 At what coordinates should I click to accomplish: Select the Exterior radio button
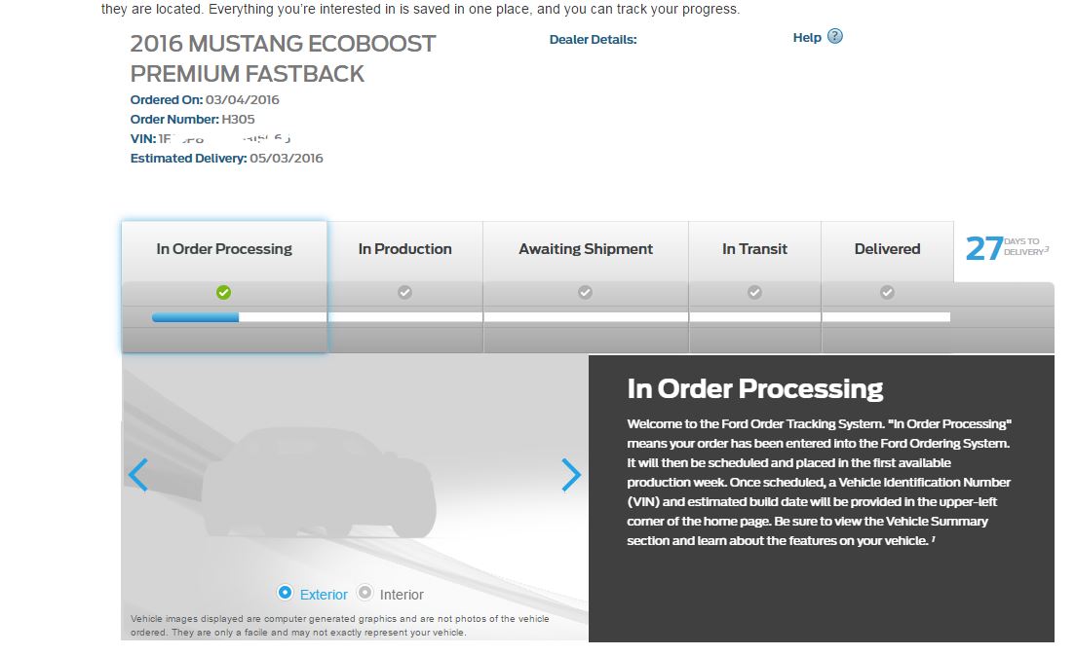(285, 593)
